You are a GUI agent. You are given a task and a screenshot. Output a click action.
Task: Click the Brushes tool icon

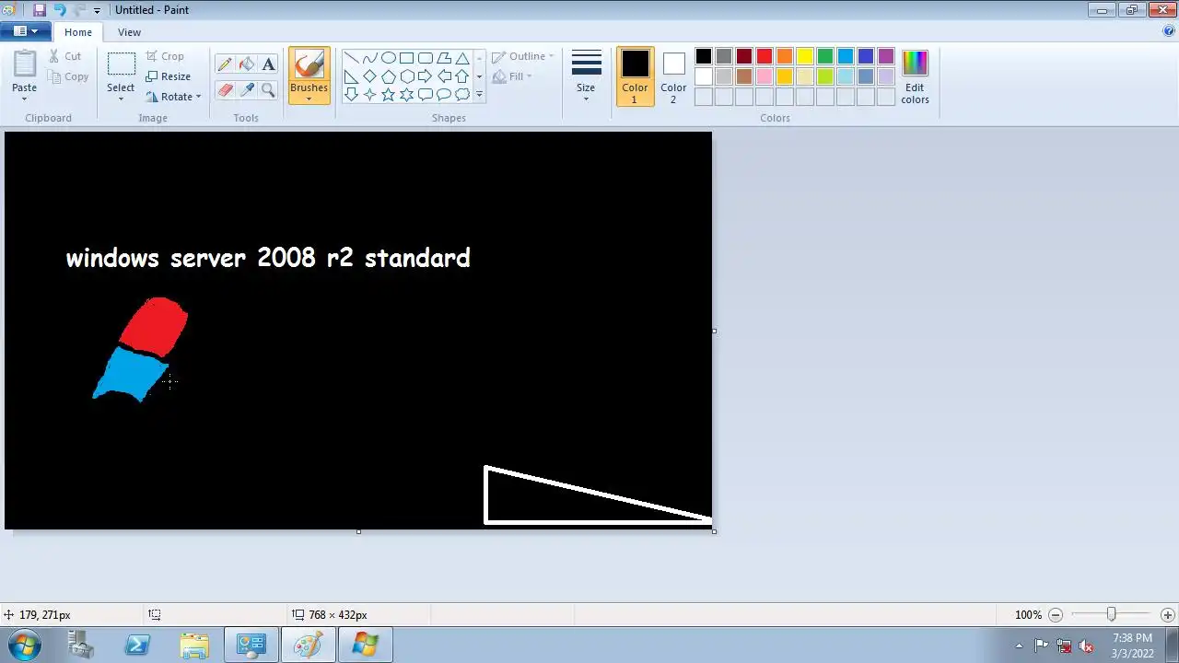pyautogui.click(x=309, y=64)
